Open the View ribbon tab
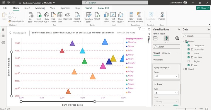 point(53,8)
